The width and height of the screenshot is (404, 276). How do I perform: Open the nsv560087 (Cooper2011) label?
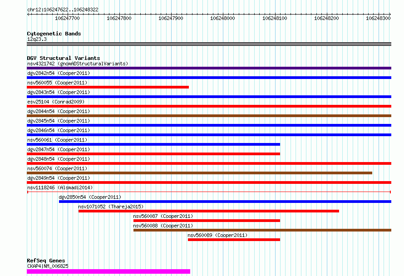[163, 216]
